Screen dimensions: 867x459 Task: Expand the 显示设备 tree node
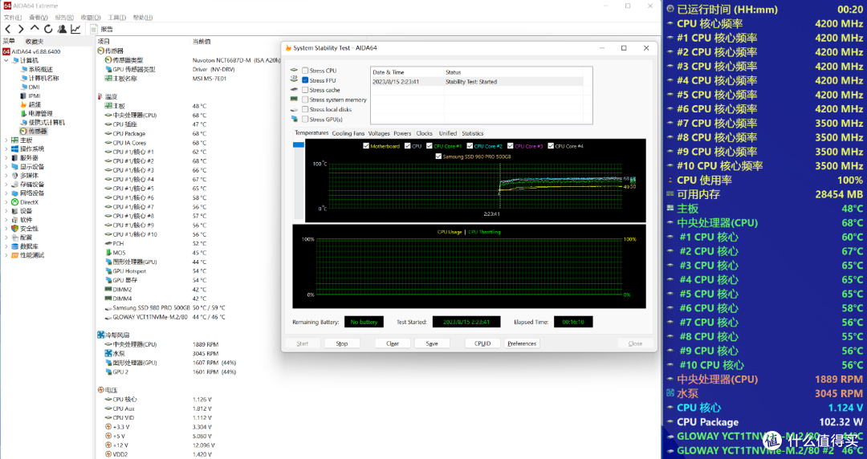[x=6, y=166]
